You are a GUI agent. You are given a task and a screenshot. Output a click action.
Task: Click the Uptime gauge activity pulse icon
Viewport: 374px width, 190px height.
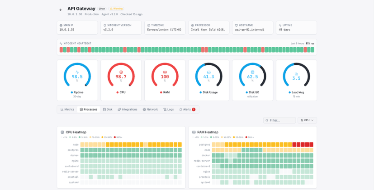(x=77, y=72)
